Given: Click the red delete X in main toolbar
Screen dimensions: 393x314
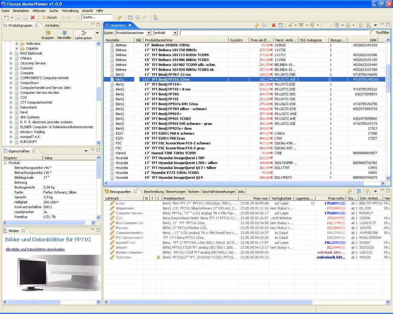Looking at the screenshot, I should click(x=33, y=18).
